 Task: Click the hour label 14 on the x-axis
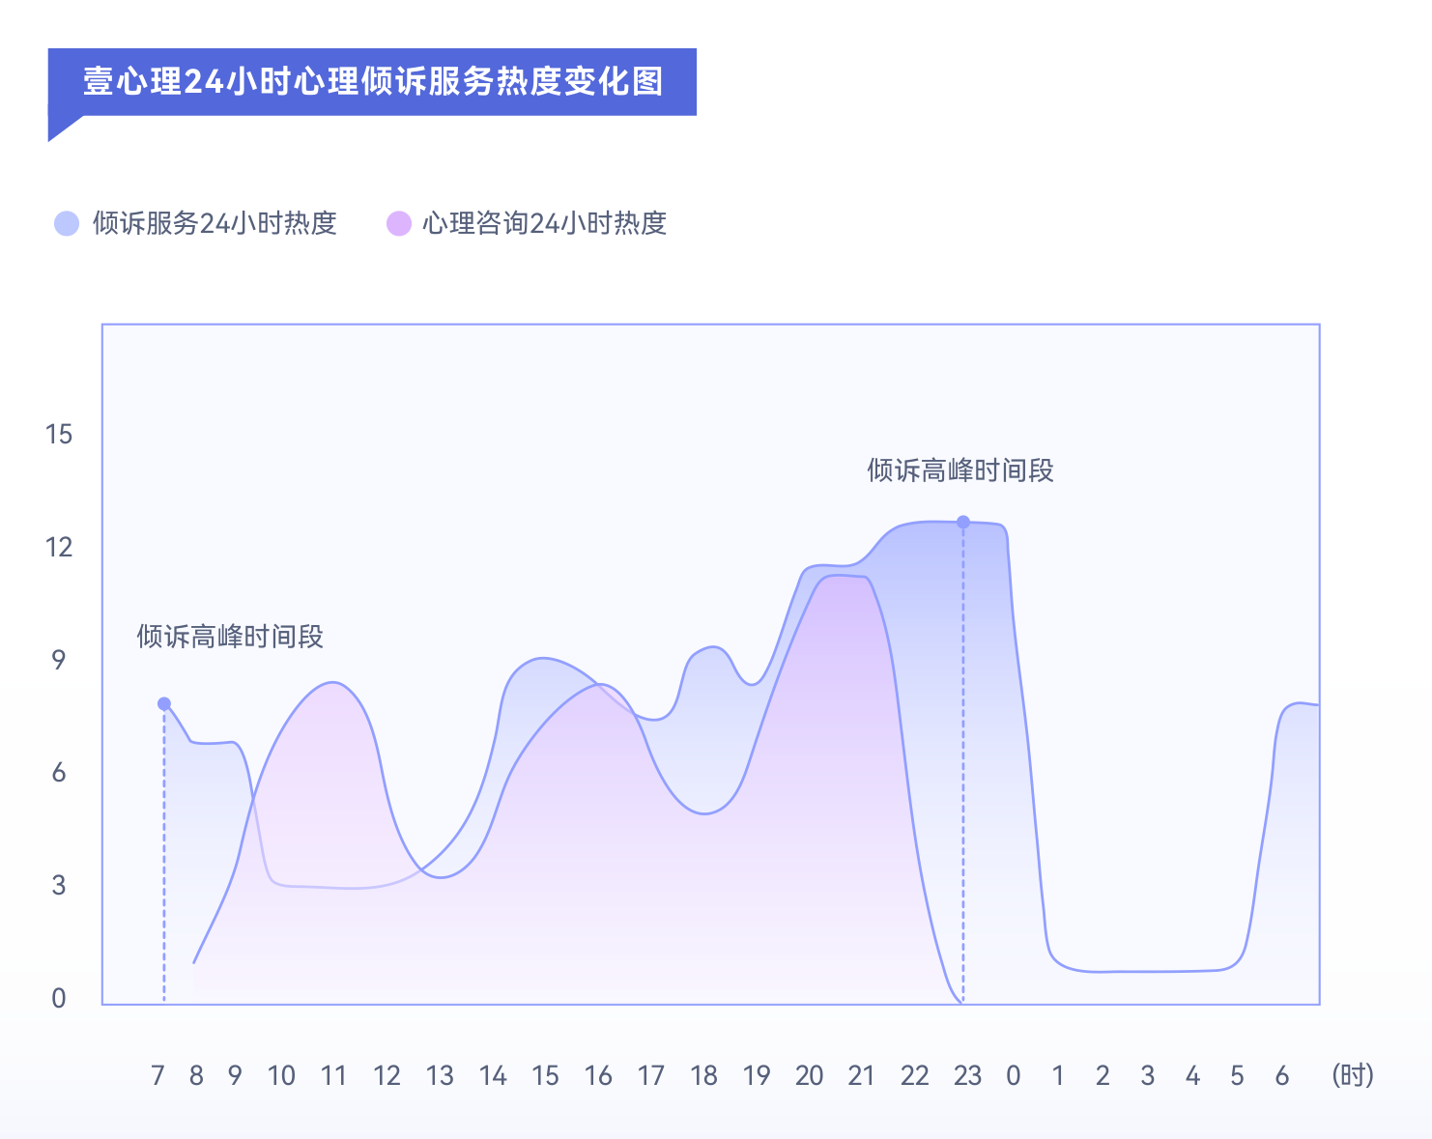pos(493,1075)
